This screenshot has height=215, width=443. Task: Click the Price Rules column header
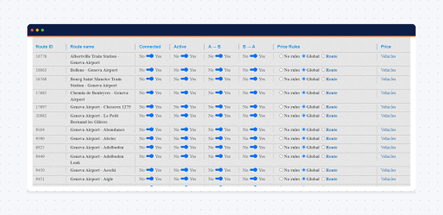pyautogui.click(x=288, y=47)
